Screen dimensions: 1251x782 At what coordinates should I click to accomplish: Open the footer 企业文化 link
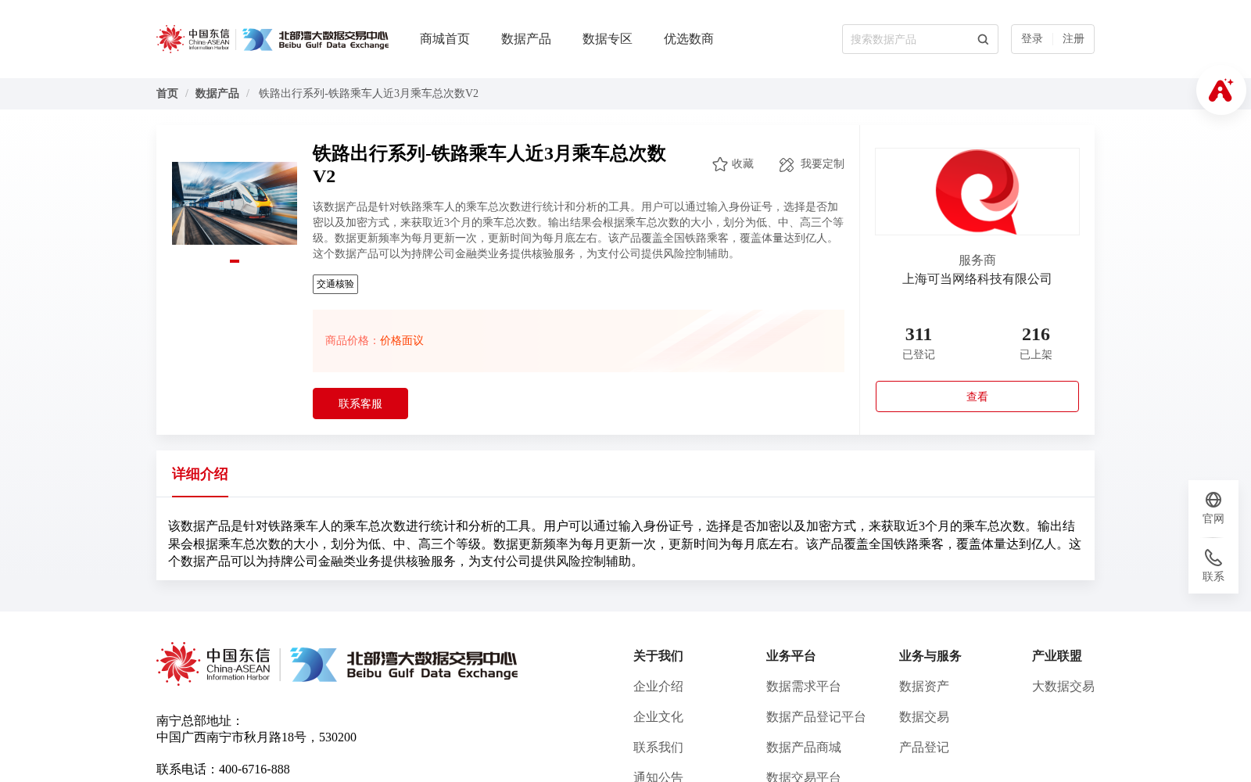658,717
